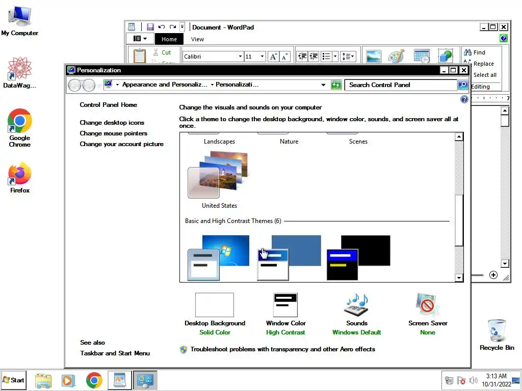Select the Windows 7 Basic theme thumbnail
Viewport: 522px width, 391px height.
point(218,258)
